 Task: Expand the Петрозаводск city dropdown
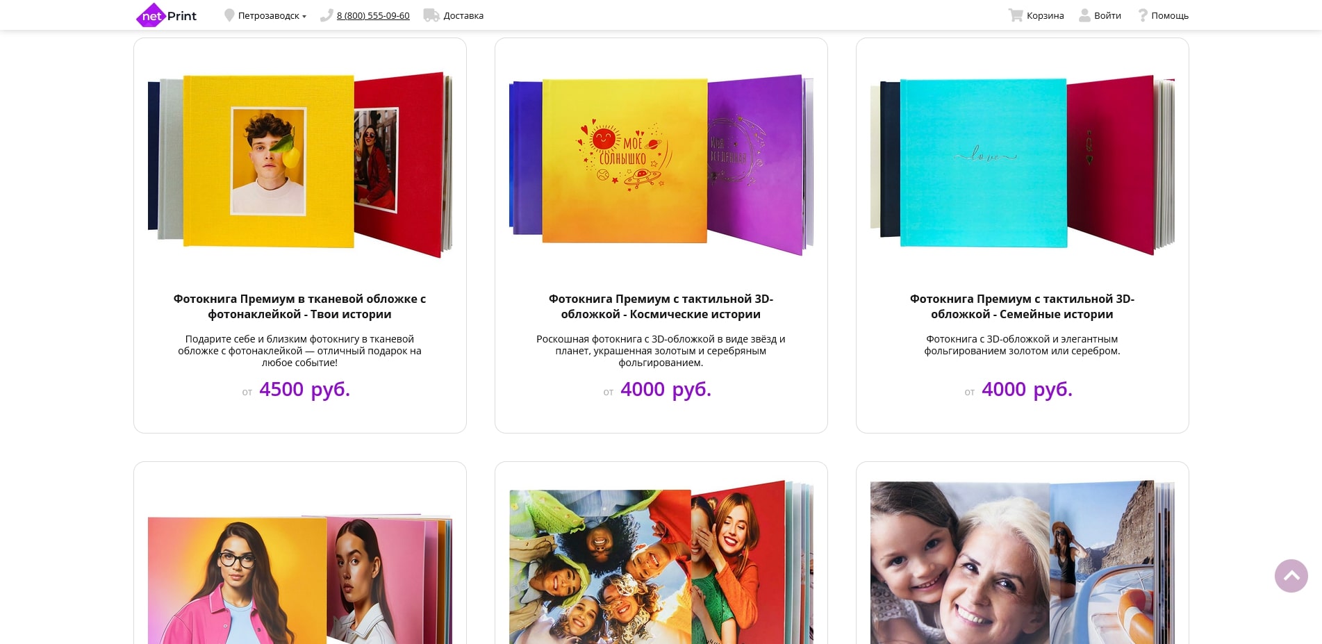coord(272,16)
